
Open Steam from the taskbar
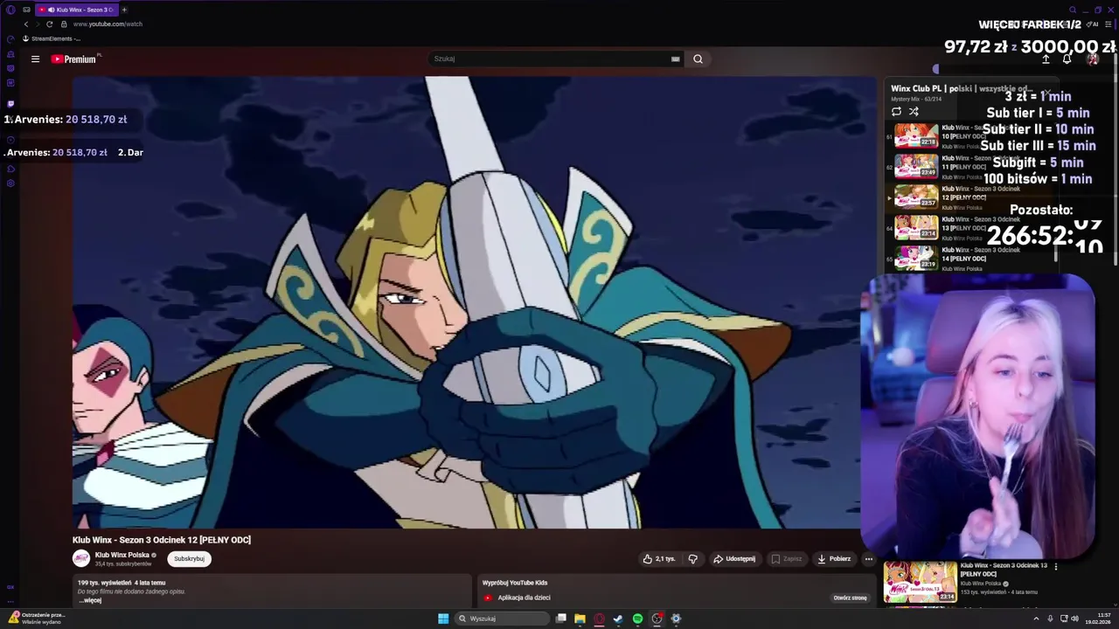click(x=618, y=619)
